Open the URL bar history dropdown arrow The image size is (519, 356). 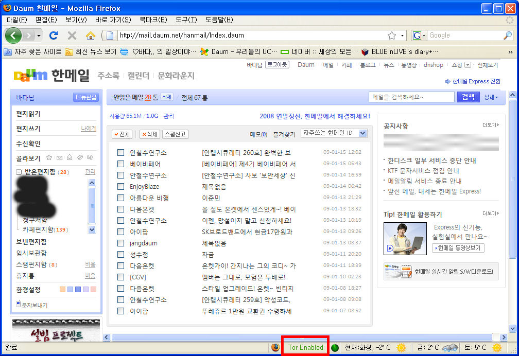402,35
